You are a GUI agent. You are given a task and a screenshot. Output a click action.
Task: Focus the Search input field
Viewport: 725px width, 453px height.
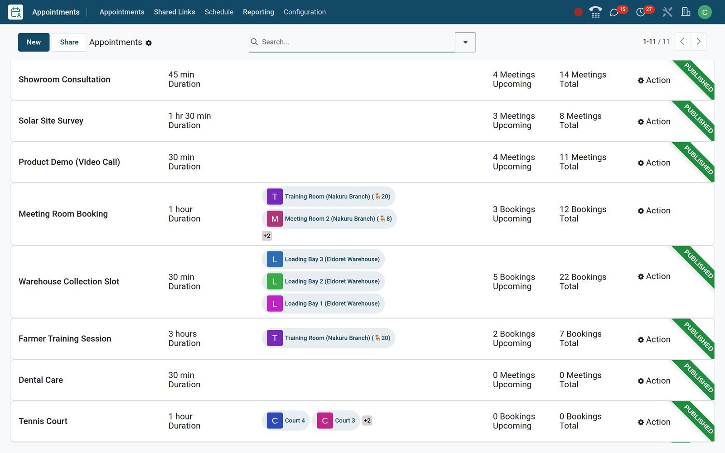[x=357, y=42]
